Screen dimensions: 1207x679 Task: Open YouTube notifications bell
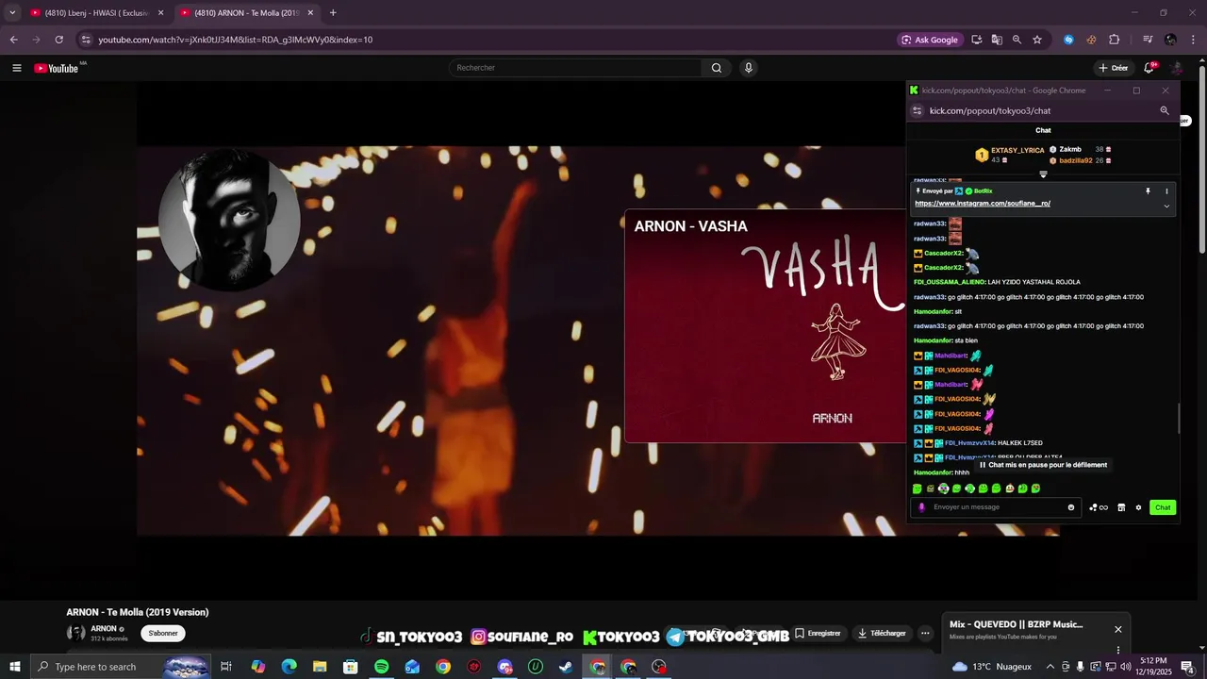[1149, 68]
